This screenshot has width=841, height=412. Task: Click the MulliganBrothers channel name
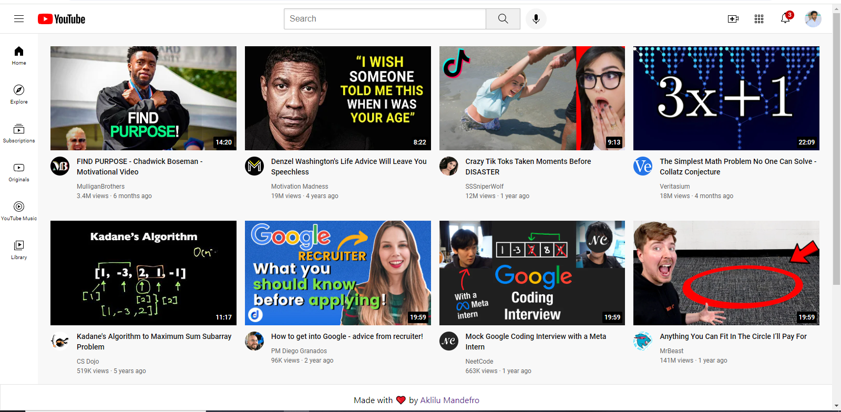pos(101,187)
